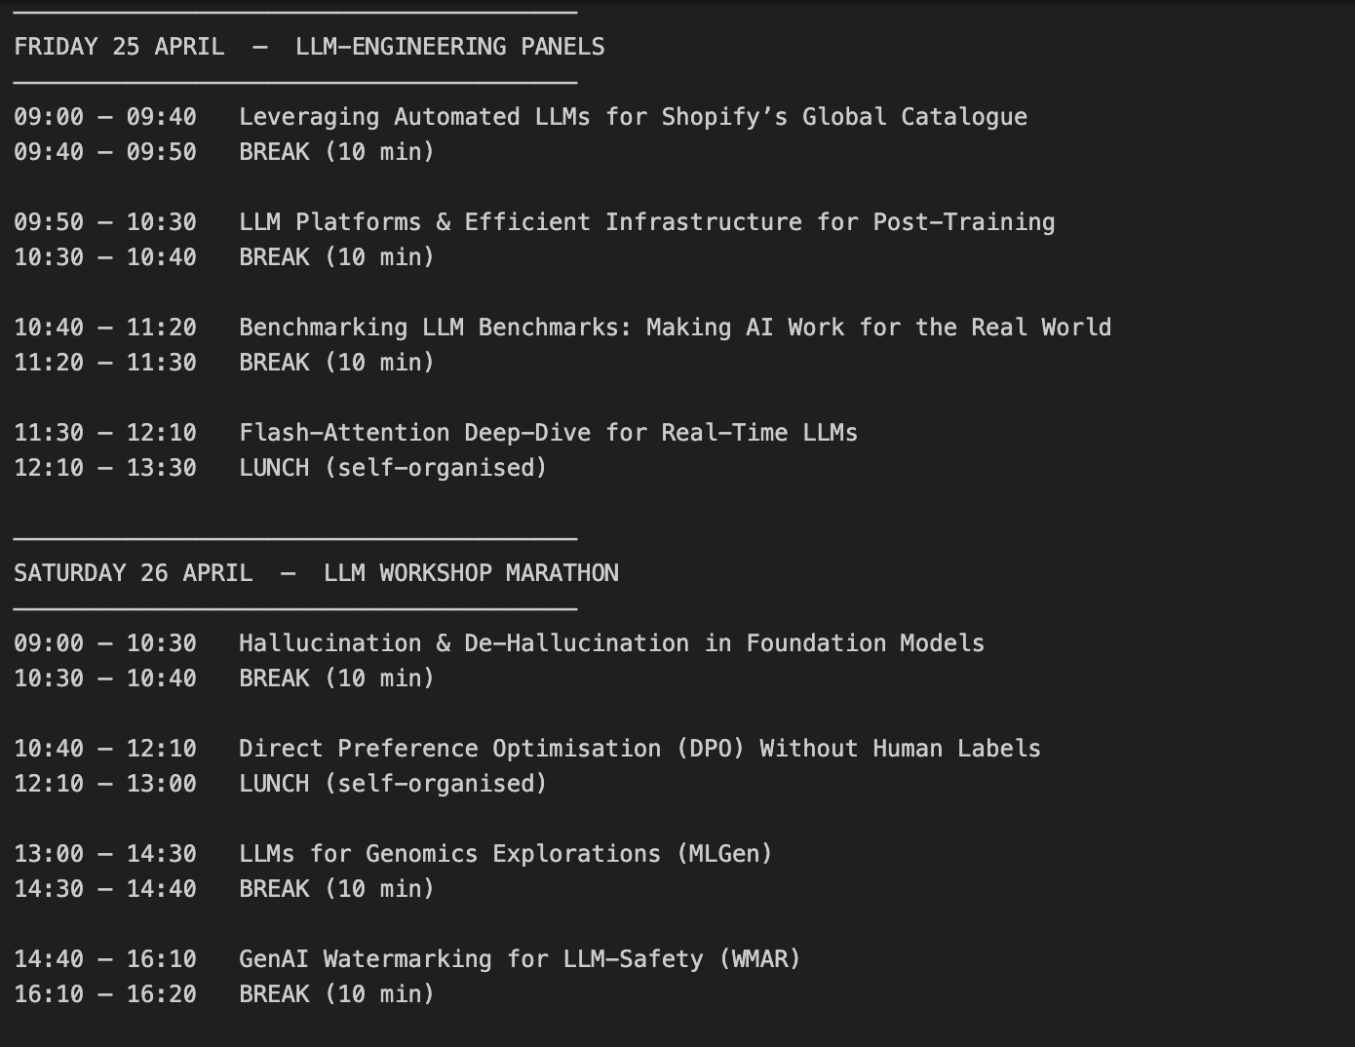The height and width of the screenshot is (1047, 1355).
Task: Click the 10:30 – 10:40 BREAK line on Friday
Action: (x=224, y=256)
